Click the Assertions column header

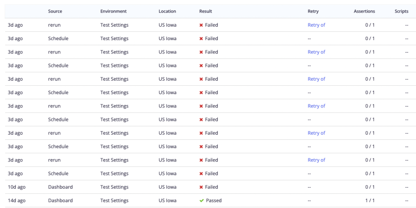click(364, 11)
